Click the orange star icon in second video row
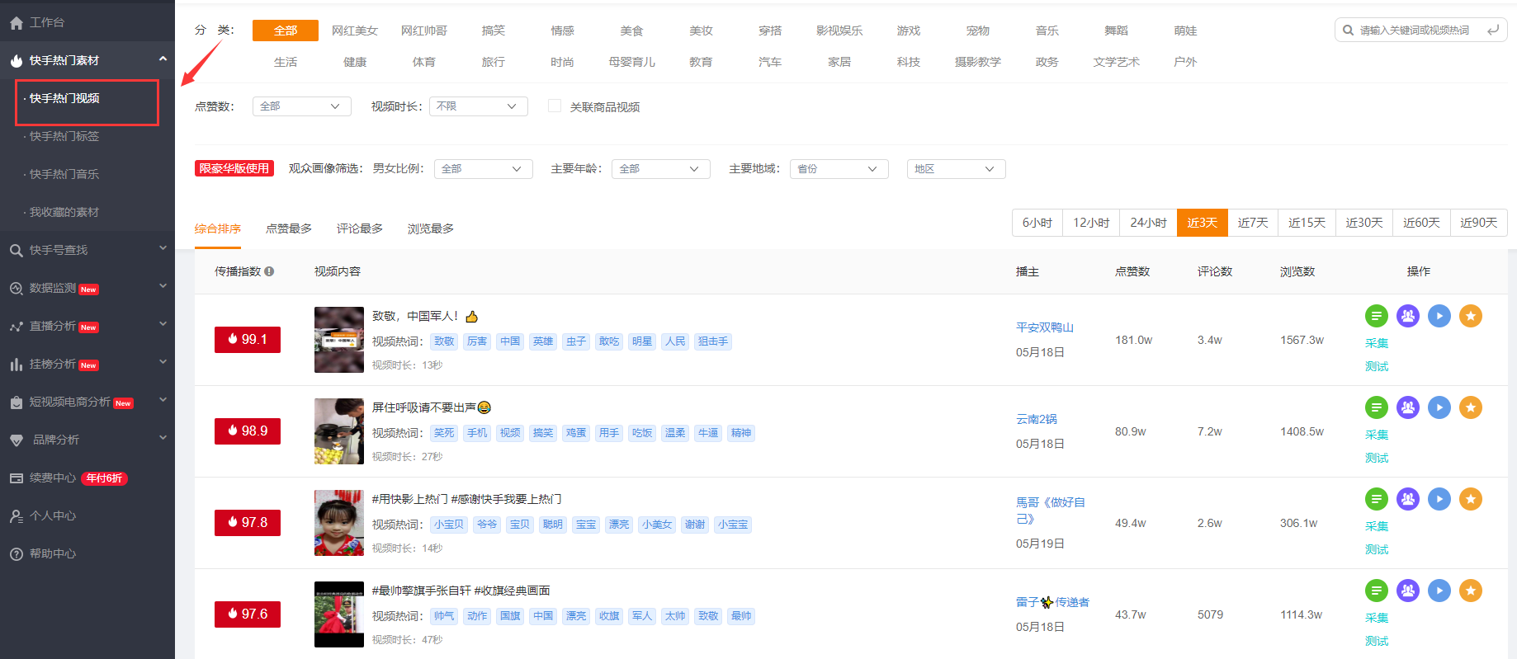This screenshot has width=1517, height=659. click(1470, 407)
